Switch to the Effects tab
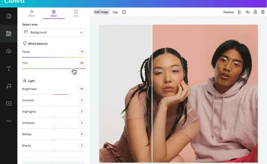267x164 pixels. (32, 13)
